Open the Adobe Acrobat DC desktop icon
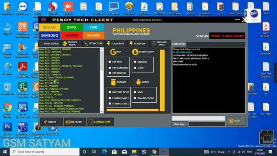The width and height of the screenshot is (277, 156). [x=23, y=70]
